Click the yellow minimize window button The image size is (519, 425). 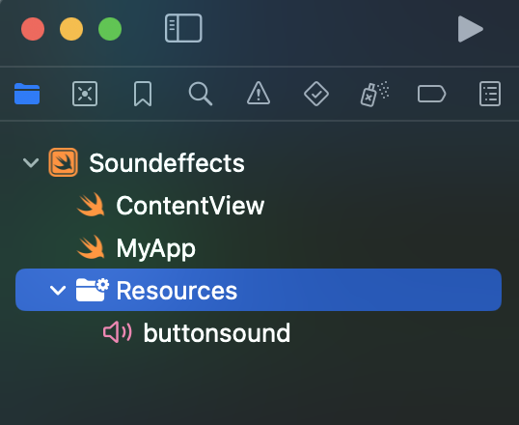coord(71,29)
